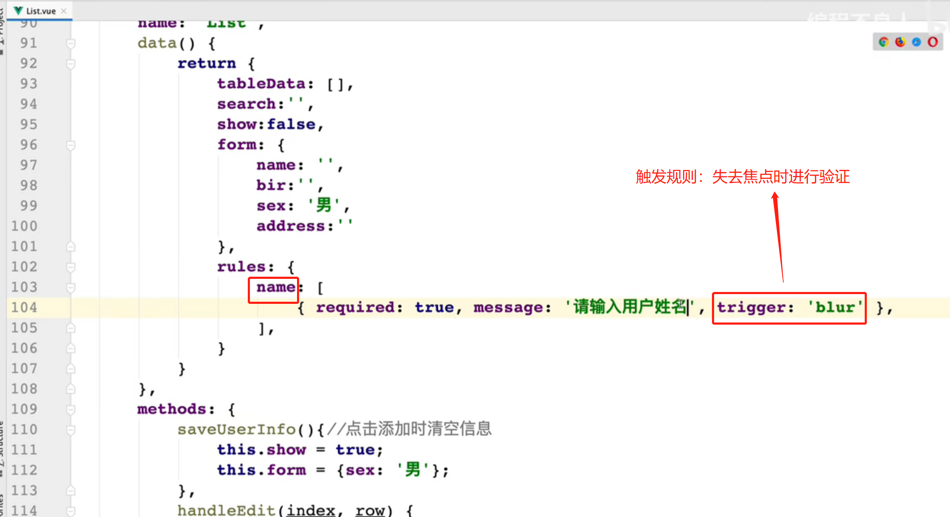Screen dimensions: 950x517
Task: Click 'this.show' on line 111
Action: pyautogui.click(x=261, y=450)
